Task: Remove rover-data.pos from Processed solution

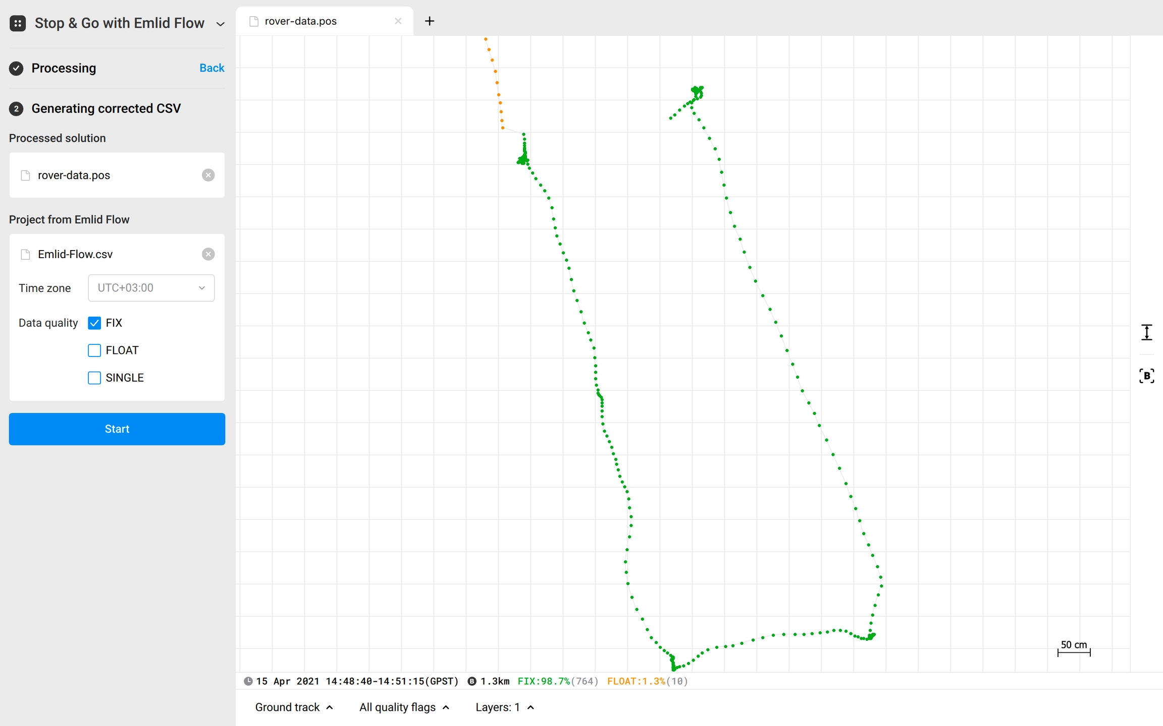Action: pos(208,175)
